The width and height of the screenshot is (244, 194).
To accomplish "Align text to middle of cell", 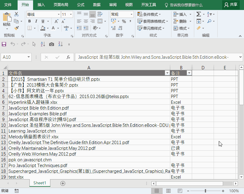I will pyautogui.click(x=86, y=14).
